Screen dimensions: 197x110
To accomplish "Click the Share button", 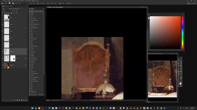I will click(189, 3).
